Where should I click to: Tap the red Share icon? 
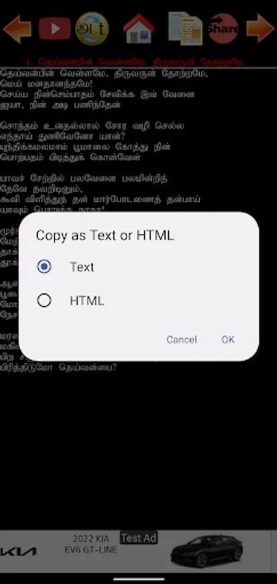[x=223, y=29]
